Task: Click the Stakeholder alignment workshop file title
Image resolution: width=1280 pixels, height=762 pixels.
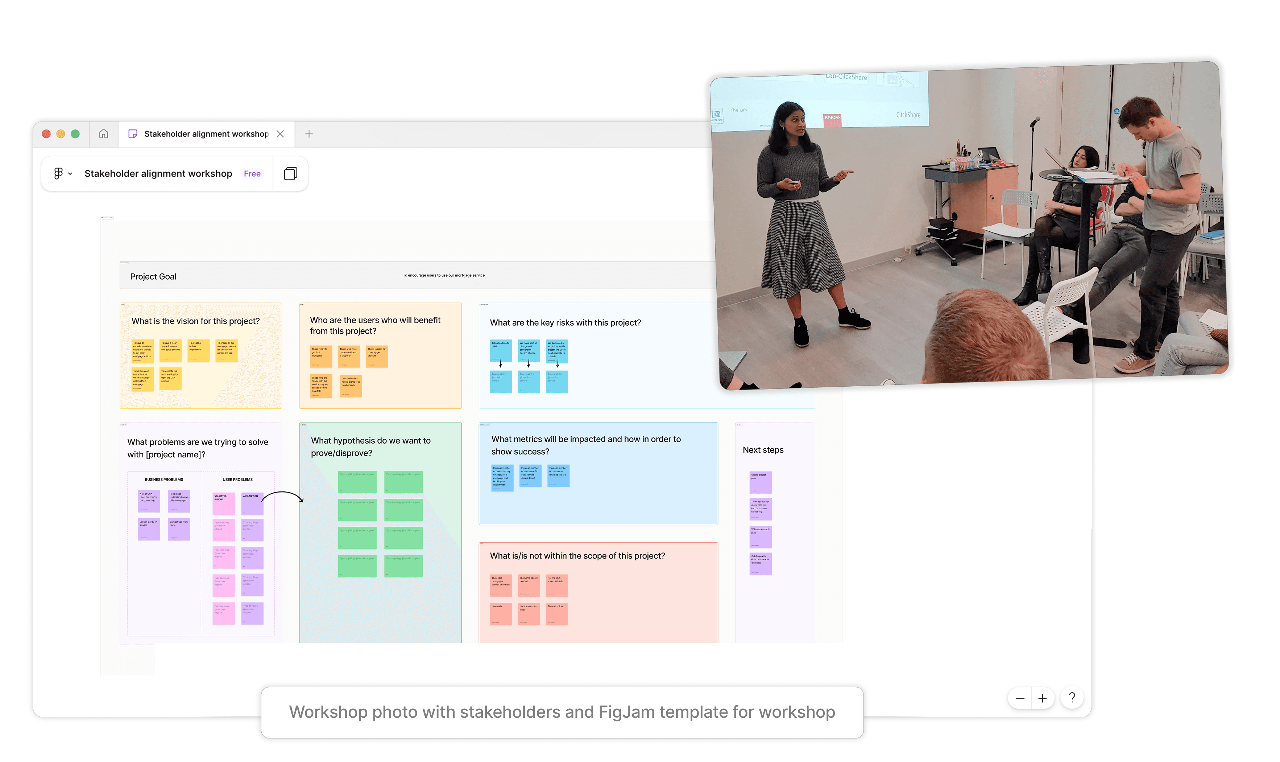Action: [158, 174]
